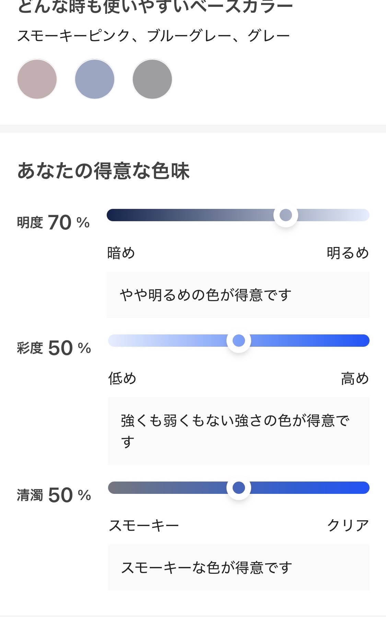The height and width of the screenshot is (617, 386).
Task: Click the 強くも弱くもない強さ description box
Action: [x=239, y=431]
